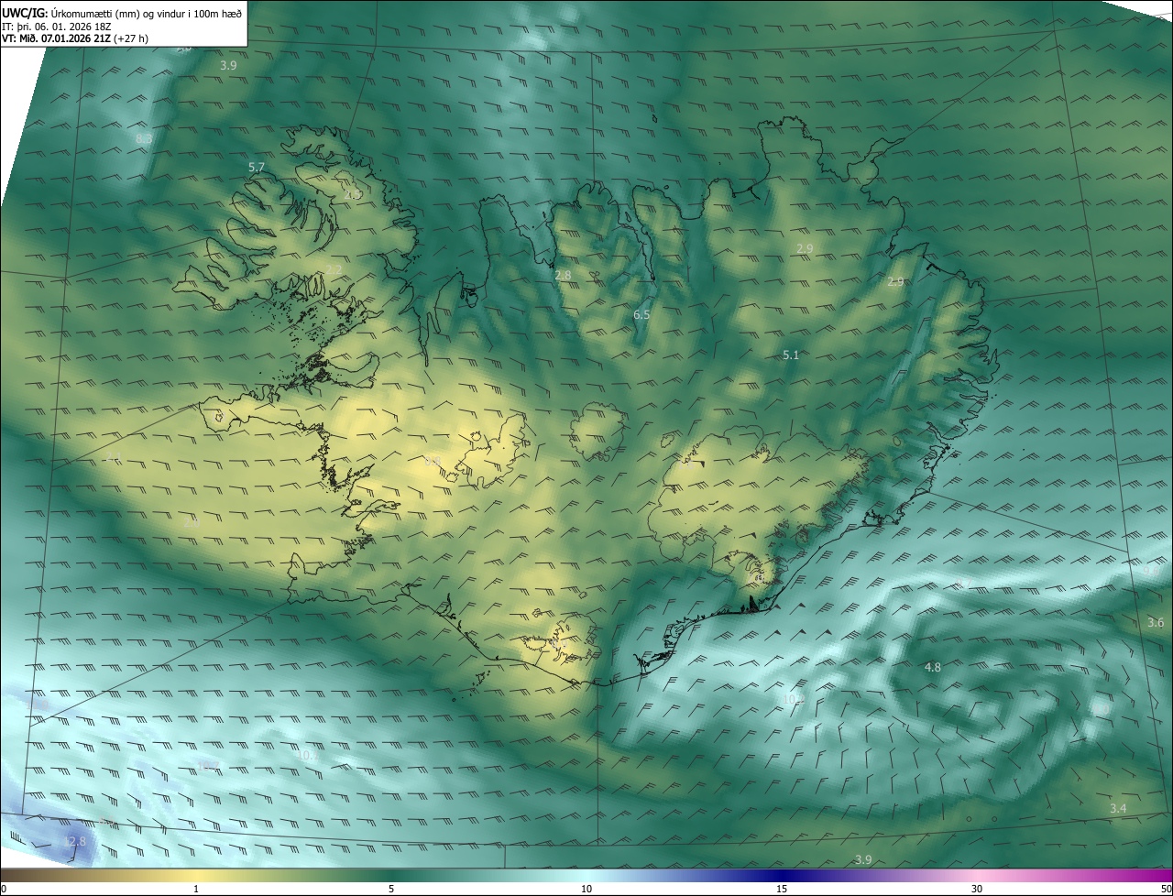Viewport: 1173px width, 896px height.
Task: Click the colorbar tick label 50
Action: tap(1166, 889)
